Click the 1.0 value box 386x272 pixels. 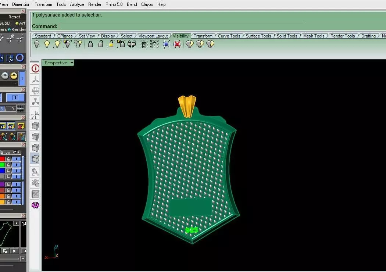11,108
